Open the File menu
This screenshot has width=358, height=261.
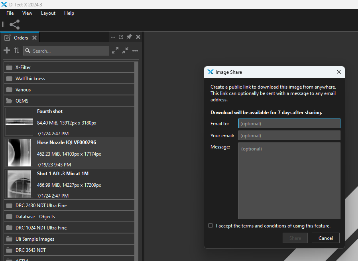pyautogui.click(x=10, y=13)
